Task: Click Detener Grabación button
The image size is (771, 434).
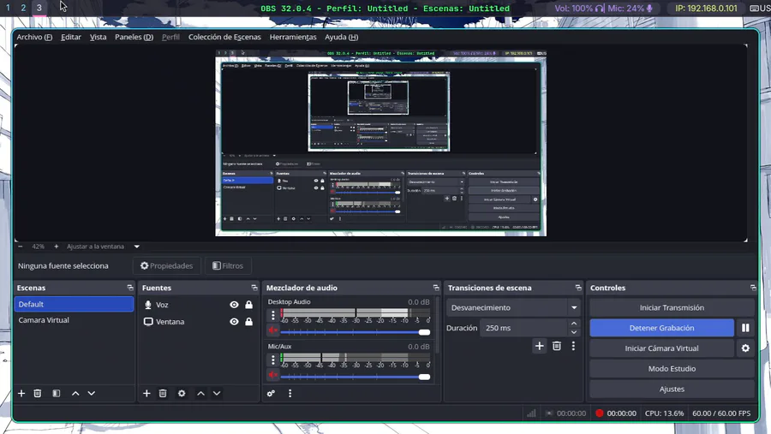Action: (662, 328)
